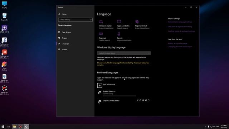Select Language in the sidebar
This screenshot has width=229, height=129.
pyautogui.click(x=64, y=44)
